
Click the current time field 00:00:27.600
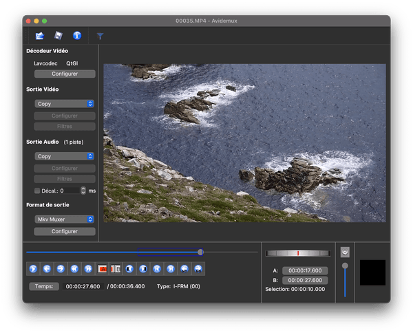(x=83, y=286)
